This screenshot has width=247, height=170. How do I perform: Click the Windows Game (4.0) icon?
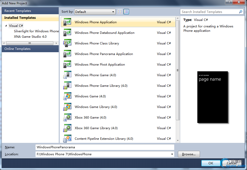67,96
